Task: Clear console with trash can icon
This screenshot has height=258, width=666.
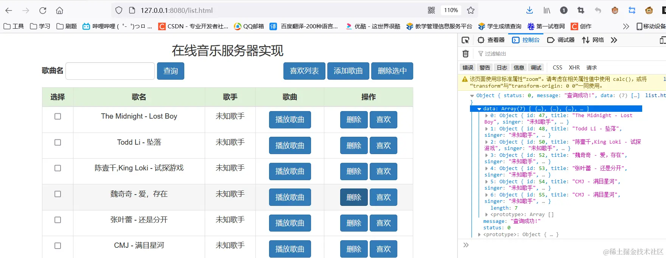Action: [466, 54]
